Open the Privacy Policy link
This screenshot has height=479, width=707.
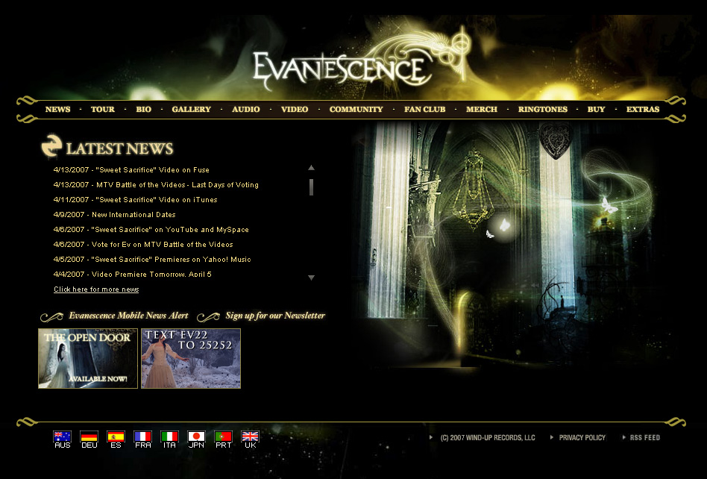pyautogui.click(x=582, y=437)
